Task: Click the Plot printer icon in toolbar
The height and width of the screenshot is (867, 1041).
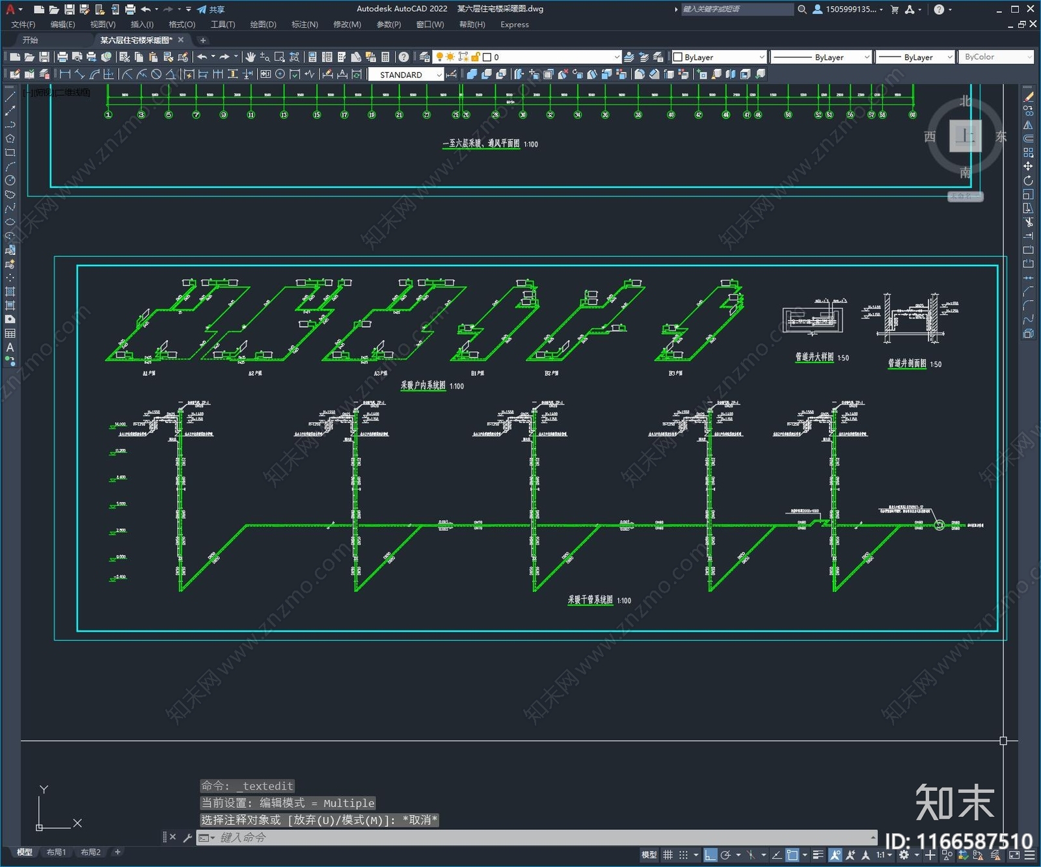Action: tap(62, 57)
